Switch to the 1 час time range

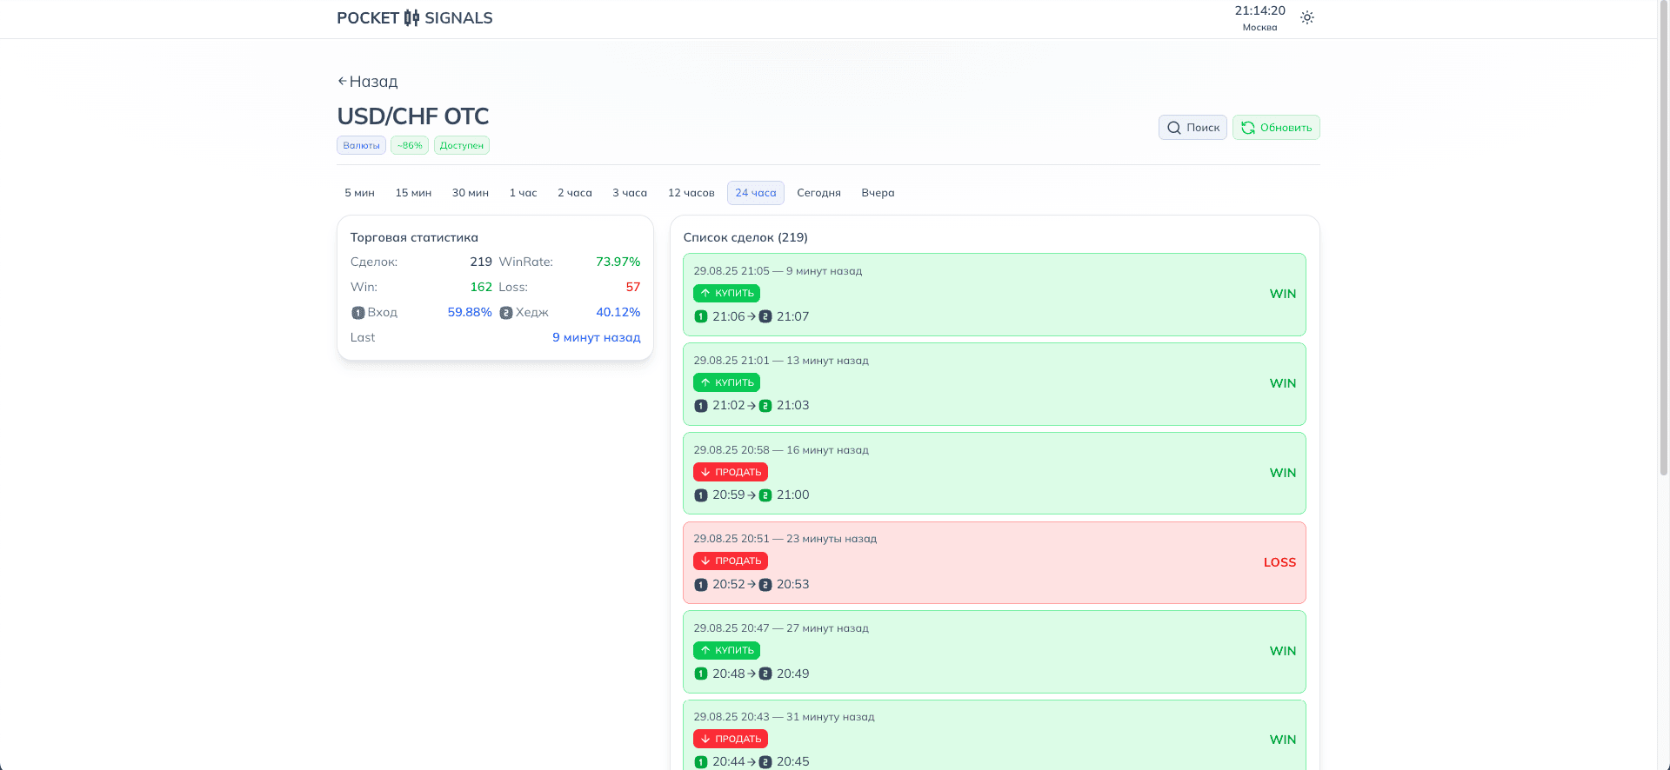[x=523, y=193]
